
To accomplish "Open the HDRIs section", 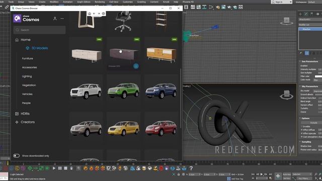I will (22, 114).
